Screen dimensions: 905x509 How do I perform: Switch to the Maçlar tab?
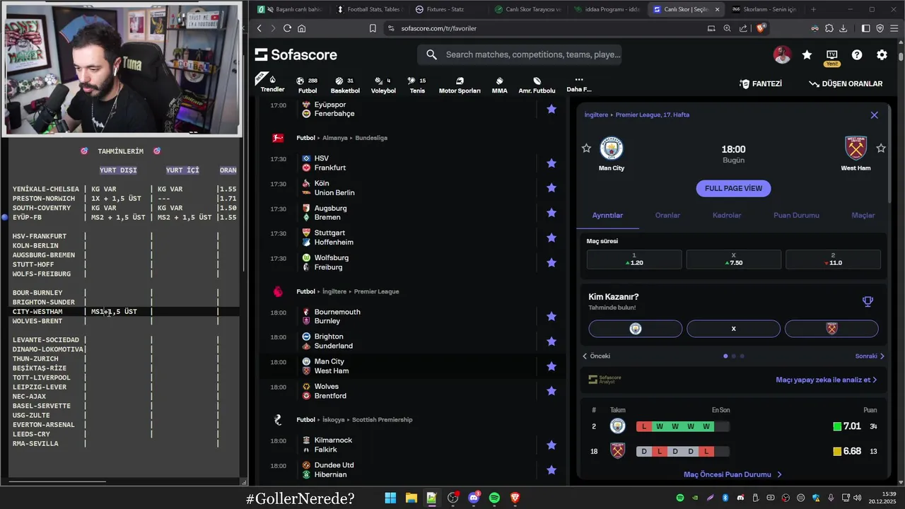tap(863, 216)
